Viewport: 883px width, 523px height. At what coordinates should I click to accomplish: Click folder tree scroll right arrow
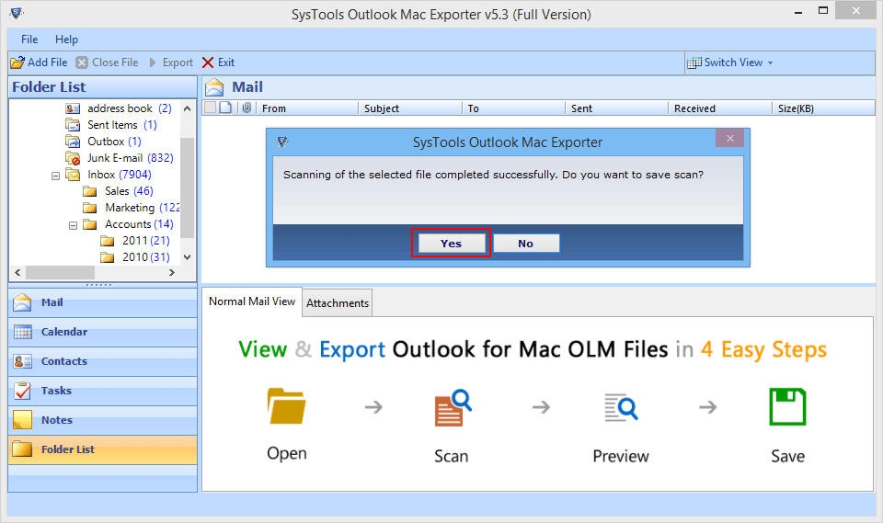(172, 272)
